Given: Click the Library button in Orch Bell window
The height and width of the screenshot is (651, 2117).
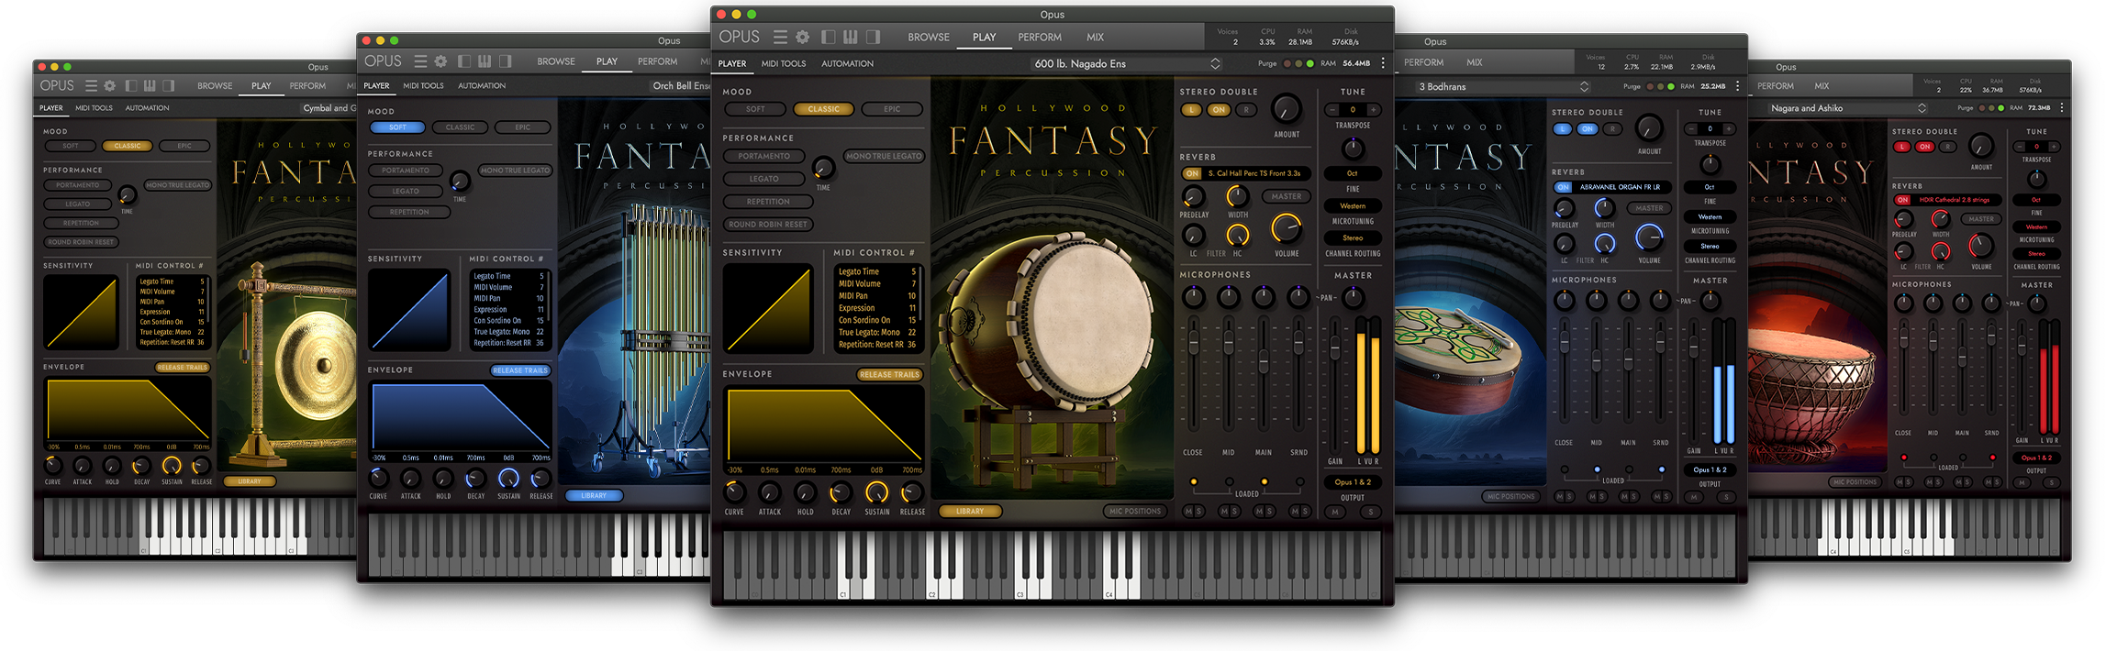Looking at the screenshot, I should coord(594,496).
